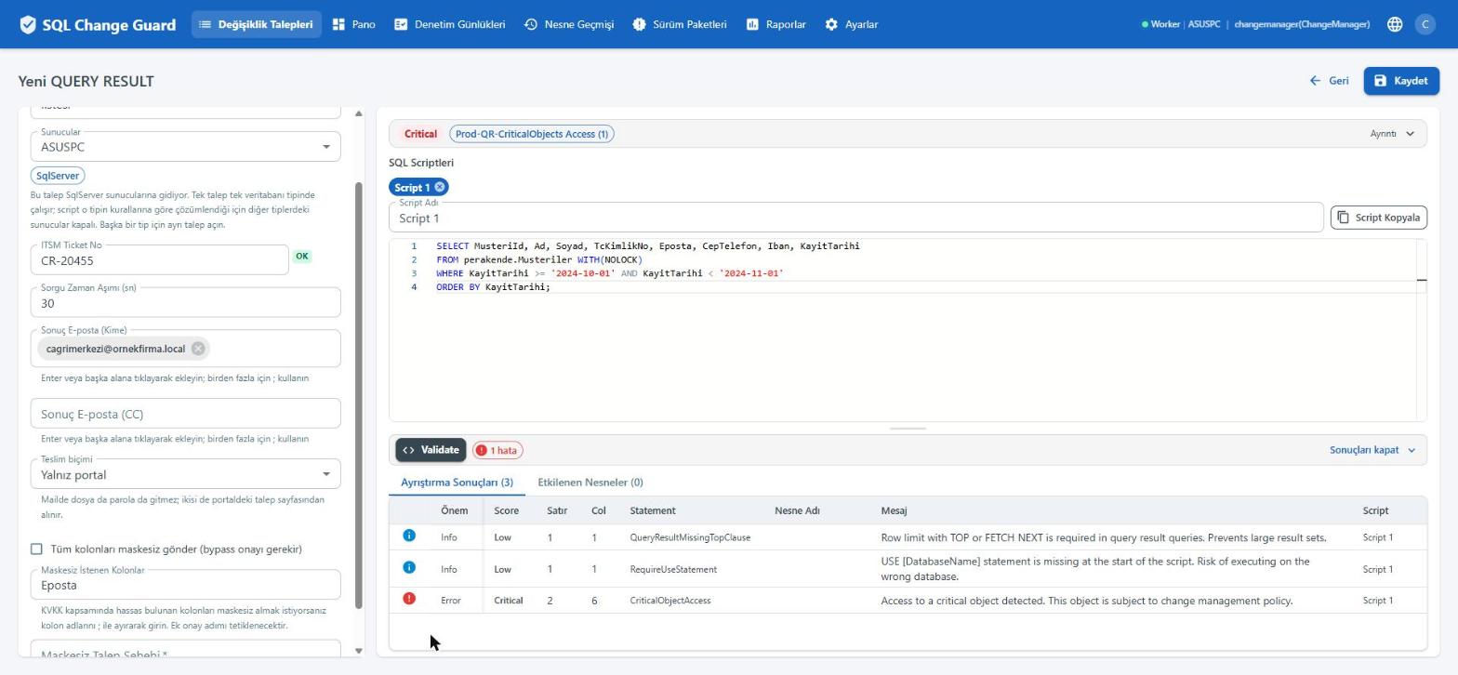The height and width of the screenshot is (675, 1458).
Task: Select the Script 1 chip
Action: coord(412,187)
